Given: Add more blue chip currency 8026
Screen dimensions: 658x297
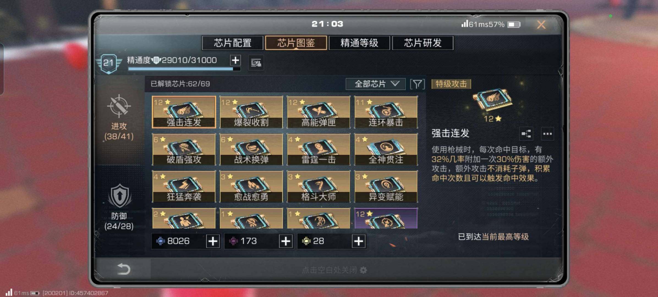Looking at the screenshot, I should [x=213, y=241].
